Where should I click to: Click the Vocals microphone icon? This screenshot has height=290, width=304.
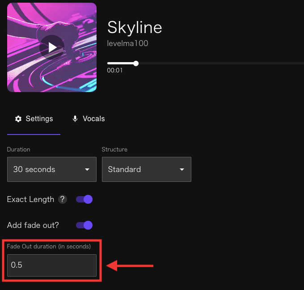[x=75, y=119]
